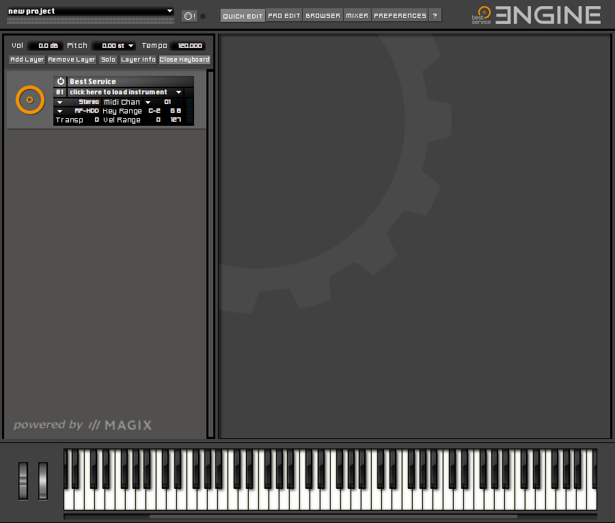Open help with the question mark button
615x523 pixels.
(x=435, y=16)
